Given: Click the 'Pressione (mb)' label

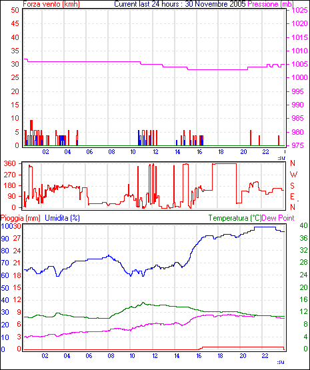Looking at the screenshot, I should (x=271, y=4).
